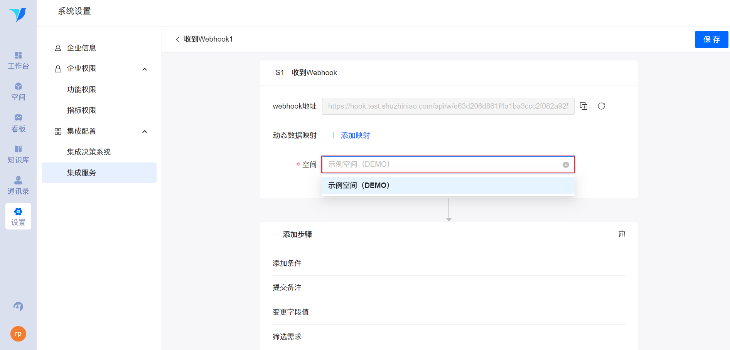Collapse the 集成配置 section
Viewport: 730px width, 350px height.
(145, 132)
